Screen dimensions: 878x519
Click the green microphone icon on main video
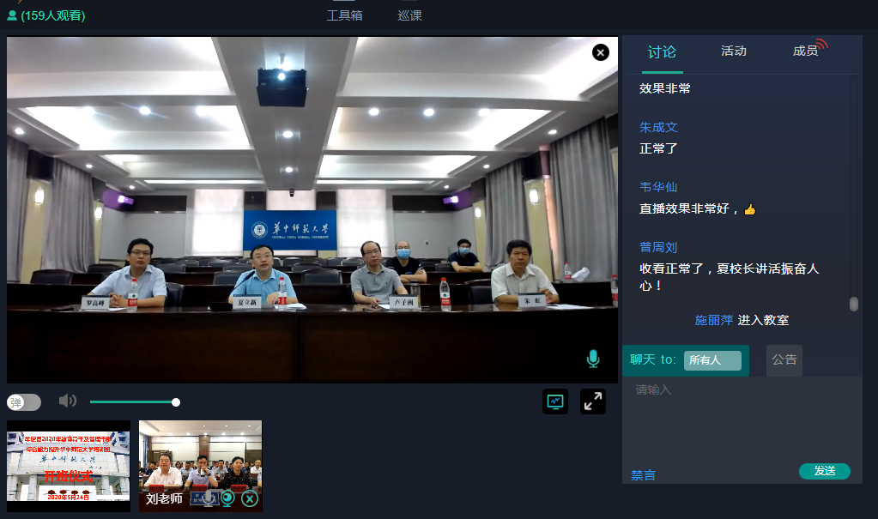point(593,359)
